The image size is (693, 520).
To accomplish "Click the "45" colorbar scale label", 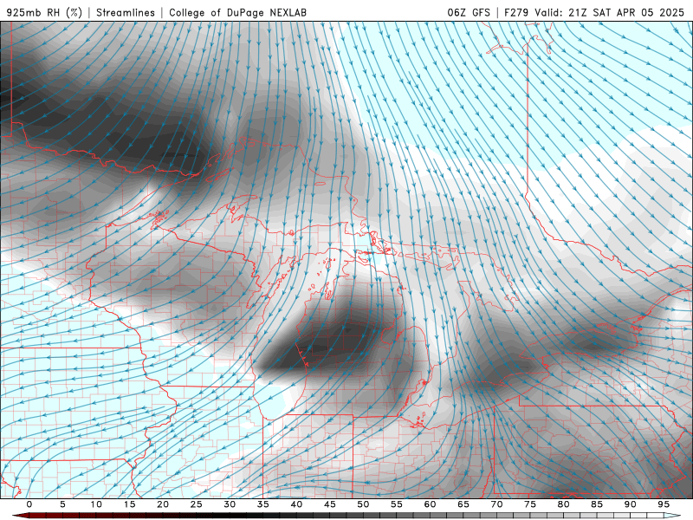I will coord(330,504).
